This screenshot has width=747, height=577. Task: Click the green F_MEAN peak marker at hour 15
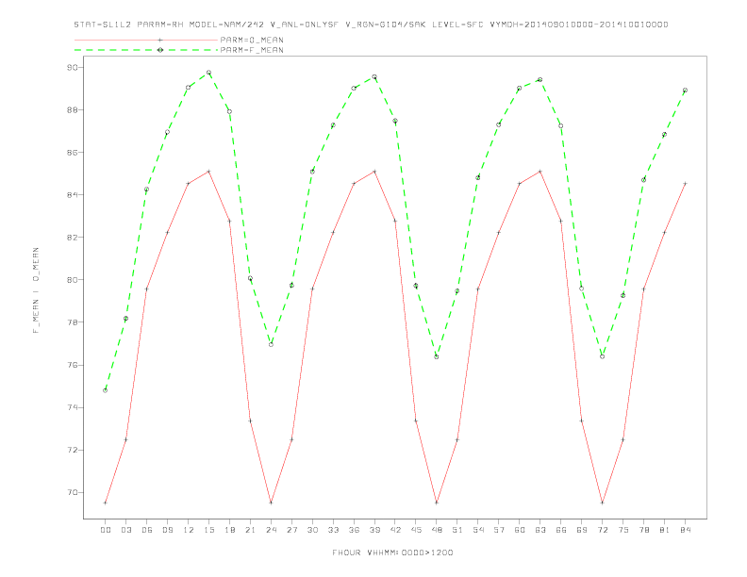click(208, 73)
